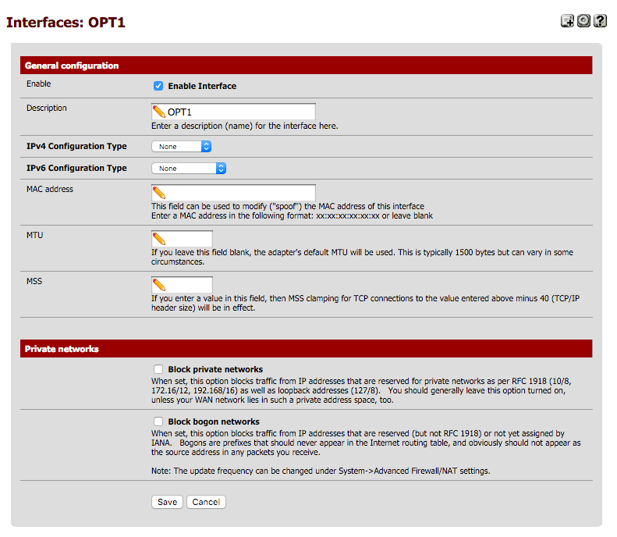Click the Description field containing OPT1
The image size is (617, 537).
(x=233, y=112)
